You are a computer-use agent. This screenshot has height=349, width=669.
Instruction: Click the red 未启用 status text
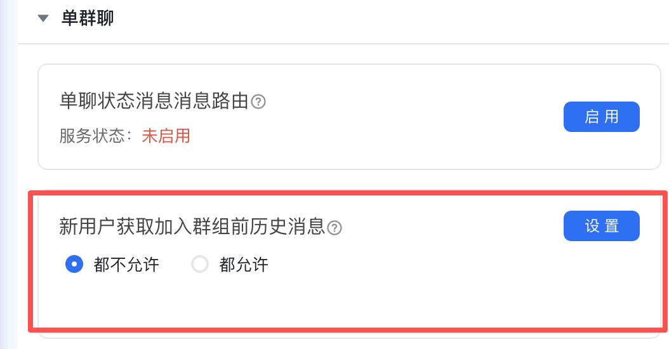pos(166,136)
